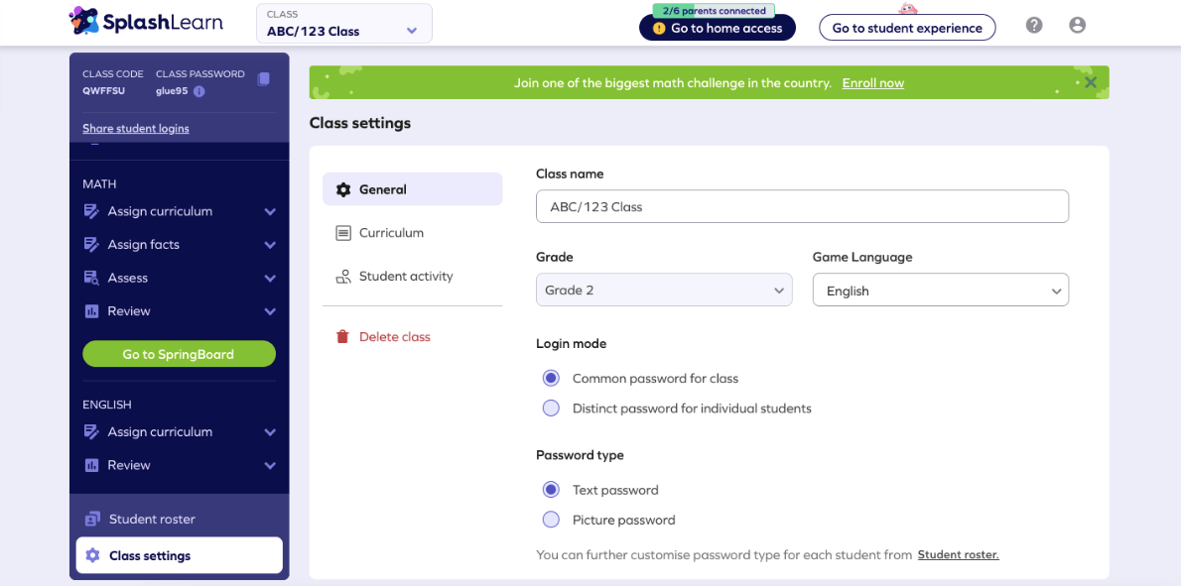Expand the Assess section chevron
The image size is (1181, 586).
point(269,278)
